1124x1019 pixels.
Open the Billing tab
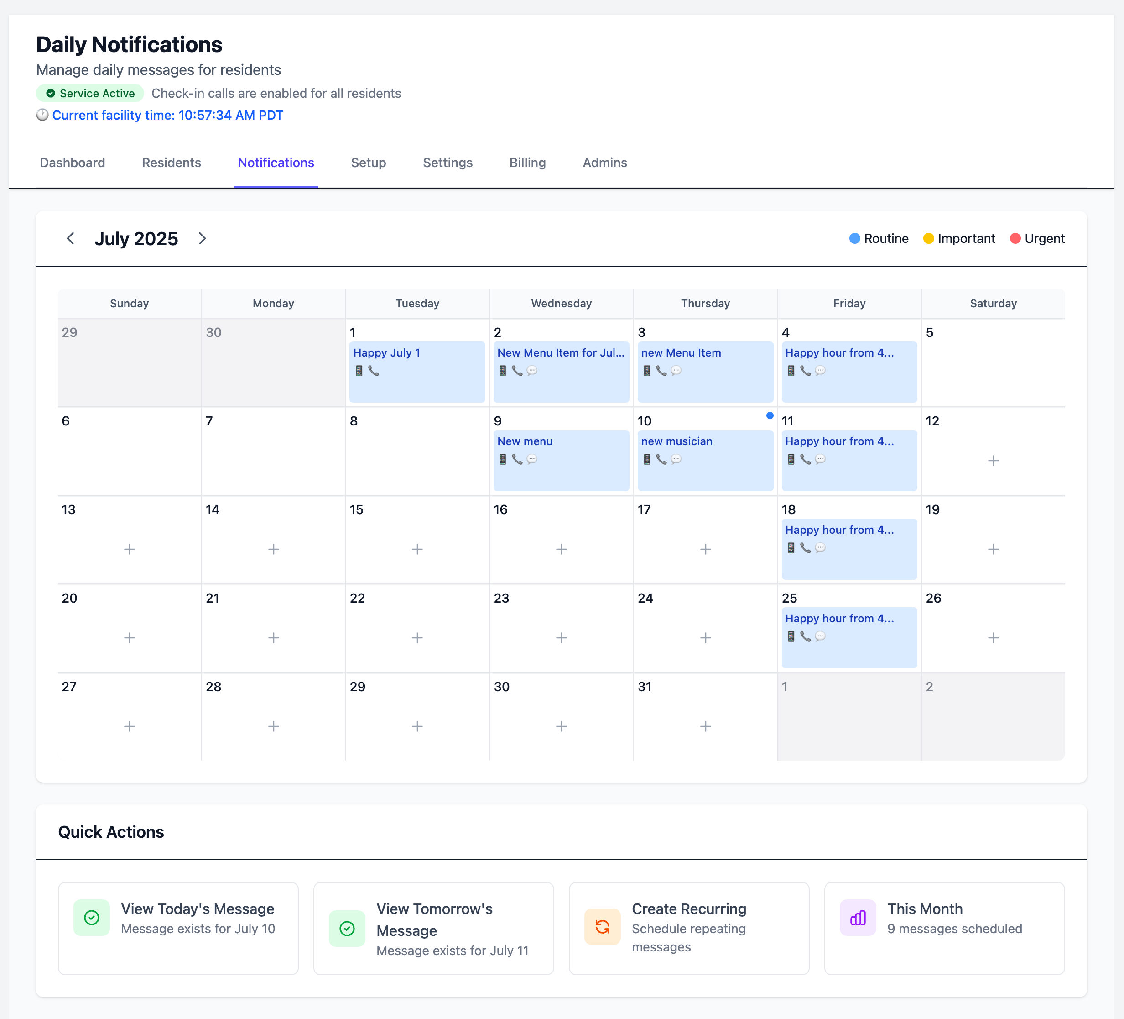(527, 163)
